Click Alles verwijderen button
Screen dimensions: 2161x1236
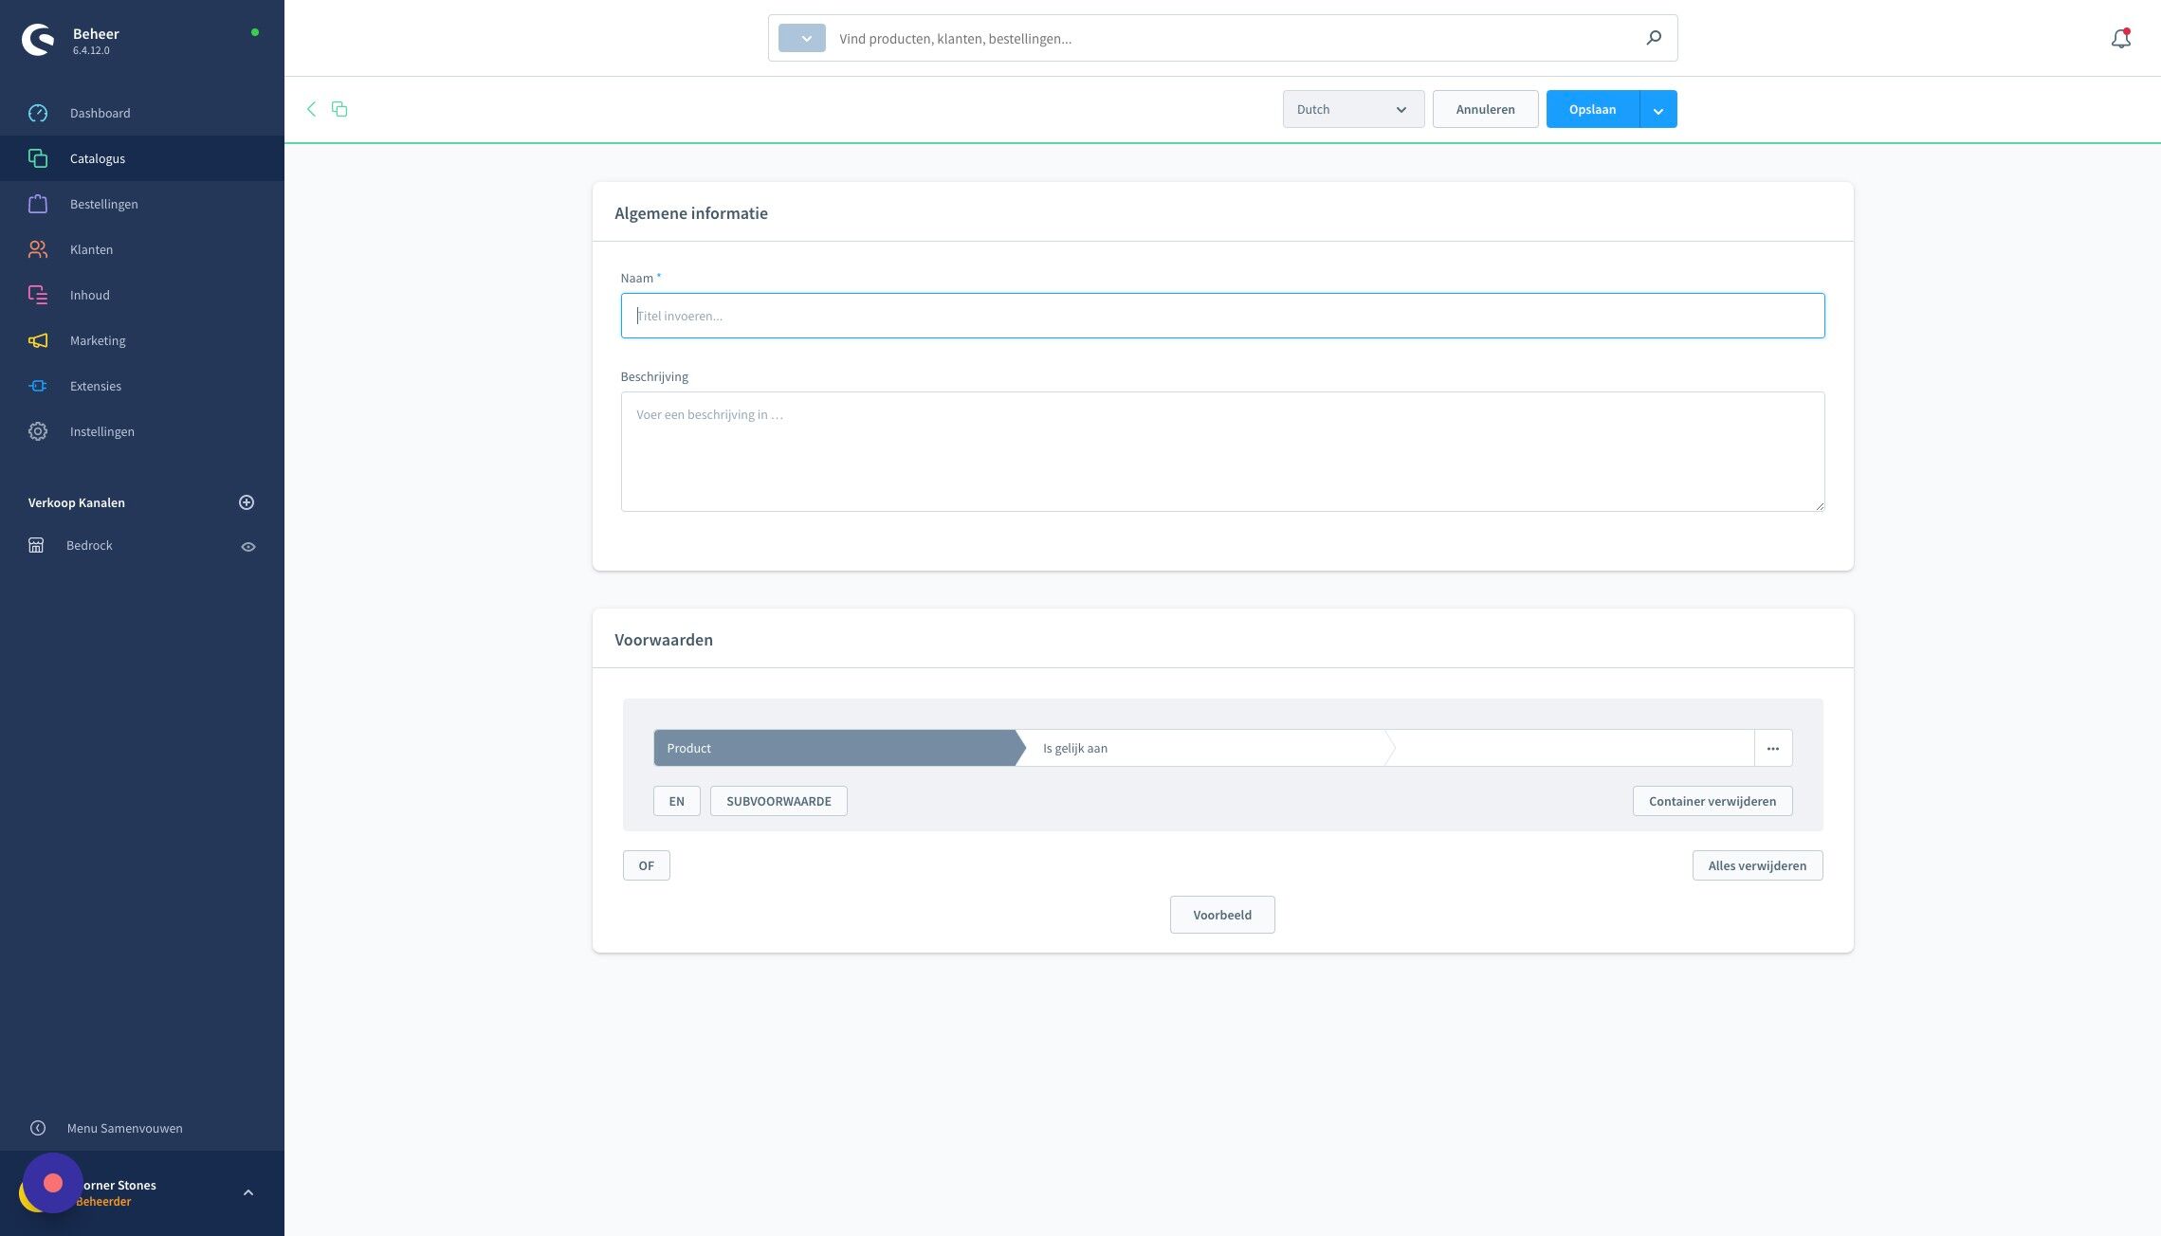[1757, 865]
